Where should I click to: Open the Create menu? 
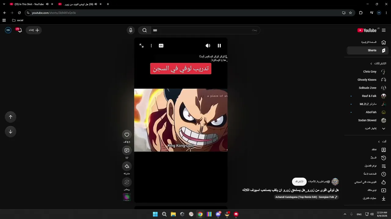34,30
